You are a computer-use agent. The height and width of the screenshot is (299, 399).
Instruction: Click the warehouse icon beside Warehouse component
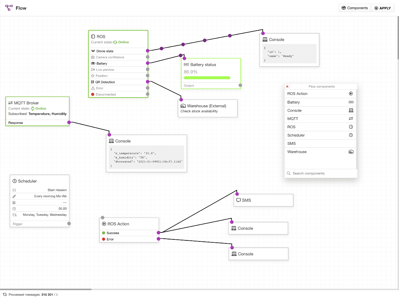(x=351, y=152)
